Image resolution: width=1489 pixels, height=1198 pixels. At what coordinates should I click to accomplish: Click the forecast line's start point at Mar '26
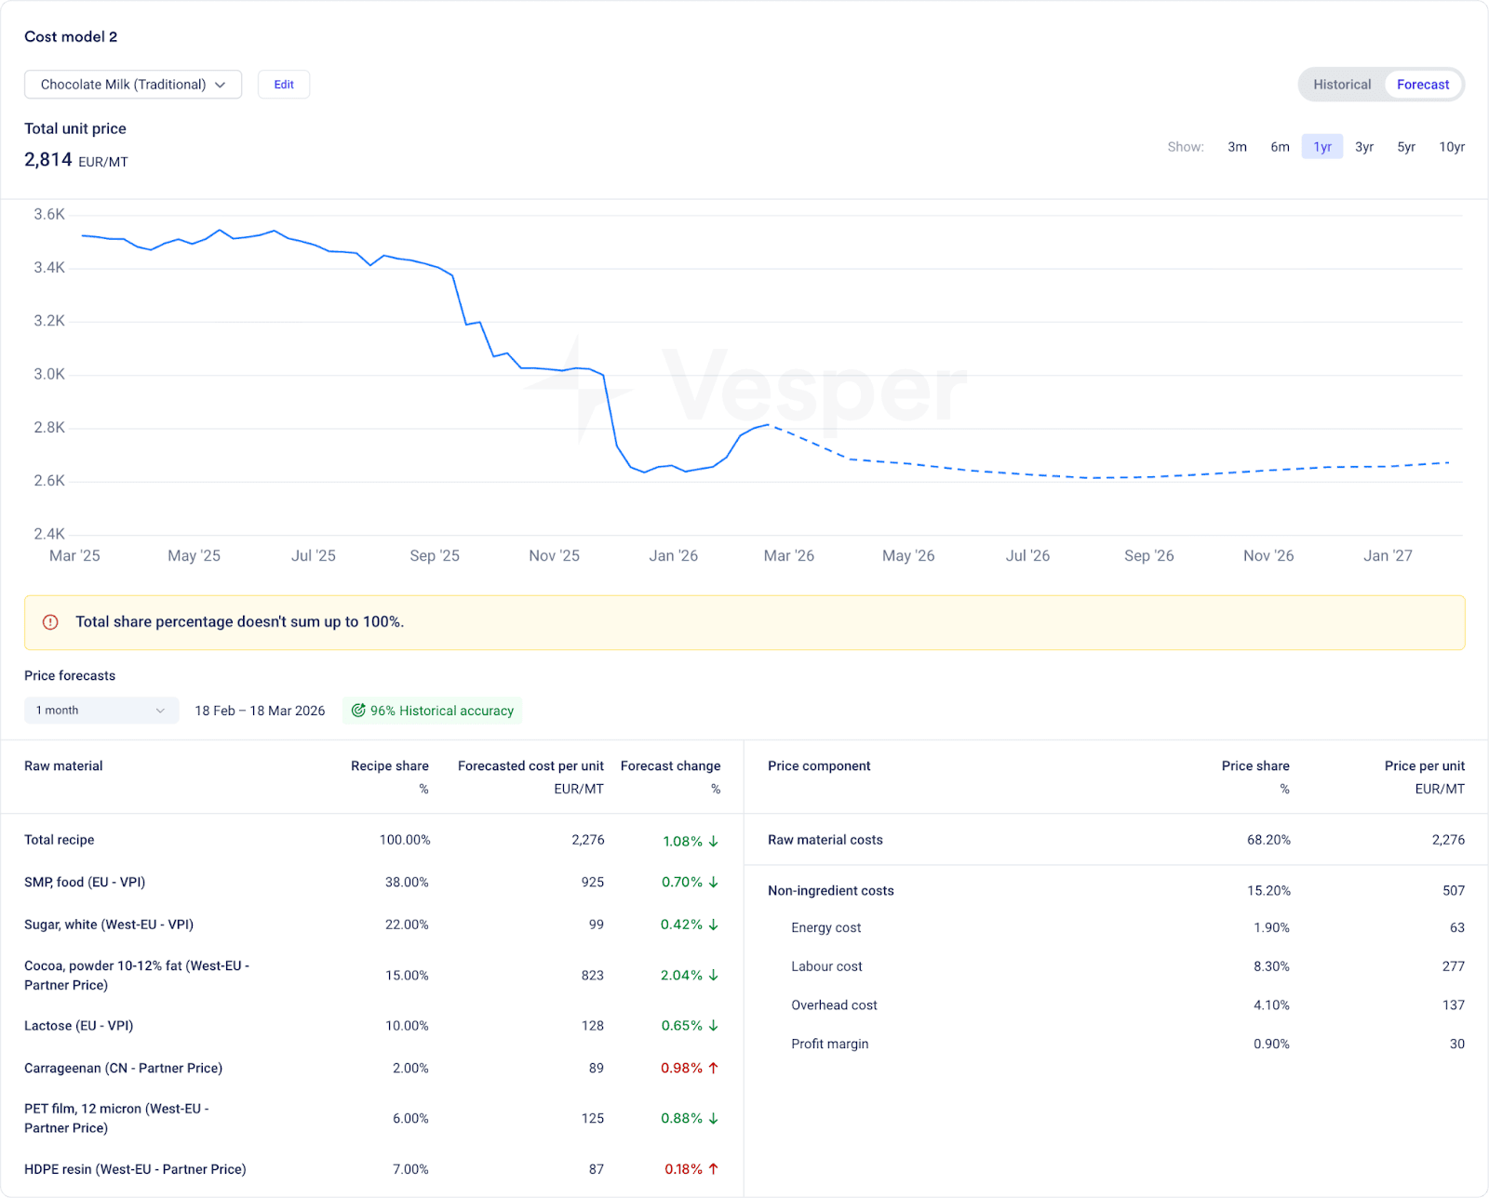(x=769, y=425)
